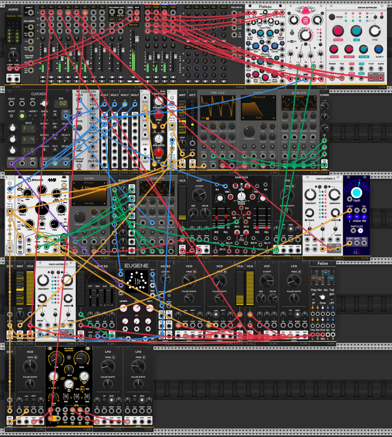392x437 pixels.
Task: Click the DENSITY knob on texture synthesizer
Action: coord(349,49)
